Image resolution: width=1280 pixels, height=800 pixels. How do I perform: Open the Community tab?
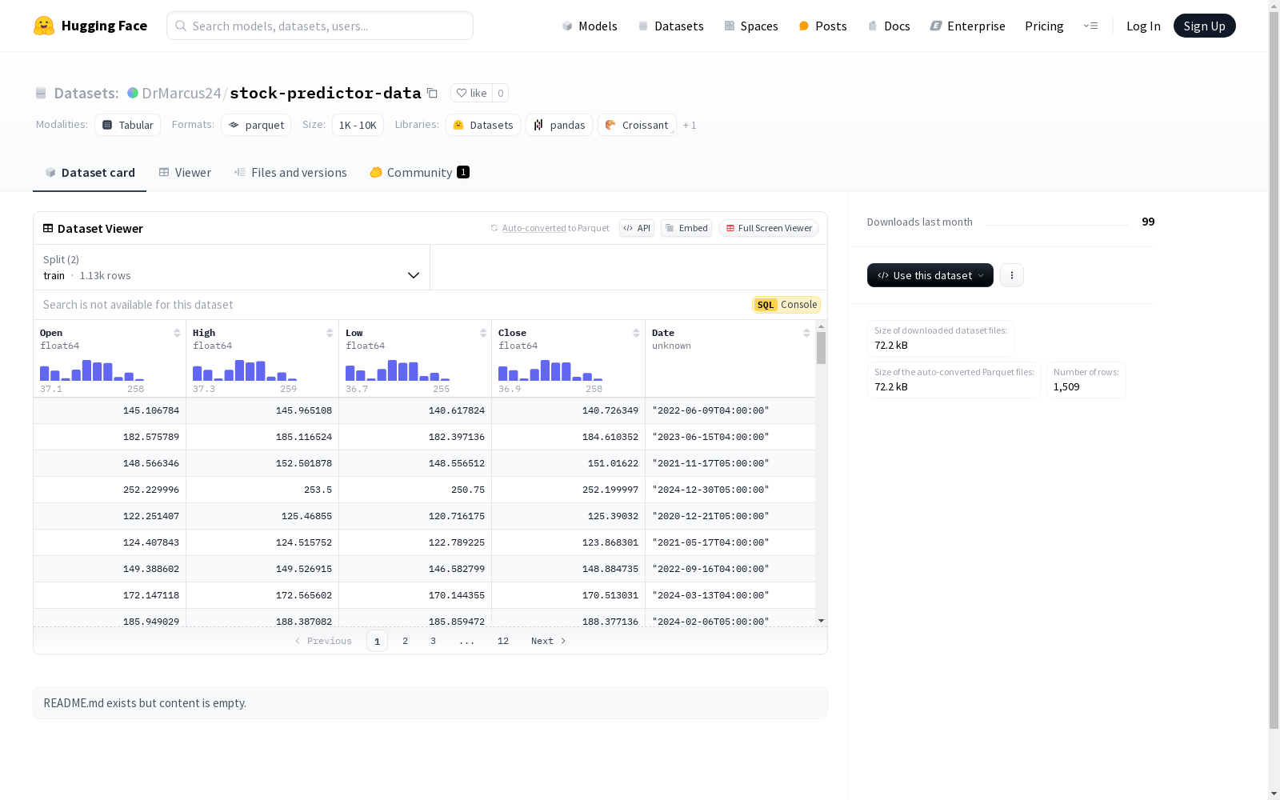pyautogui.click(x=420, y=172)
